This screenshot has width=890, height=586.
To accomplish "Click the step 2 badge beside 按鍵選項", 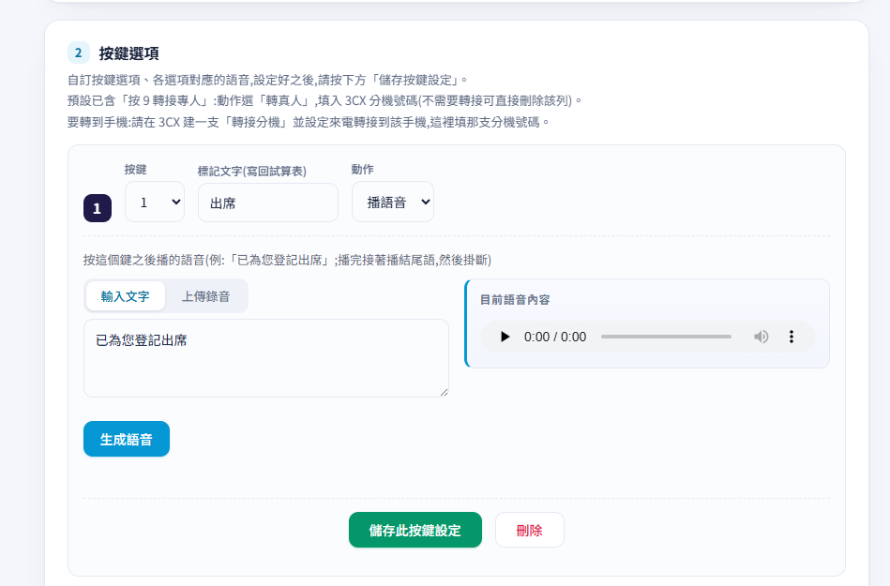I will click(x=79, y=53).
